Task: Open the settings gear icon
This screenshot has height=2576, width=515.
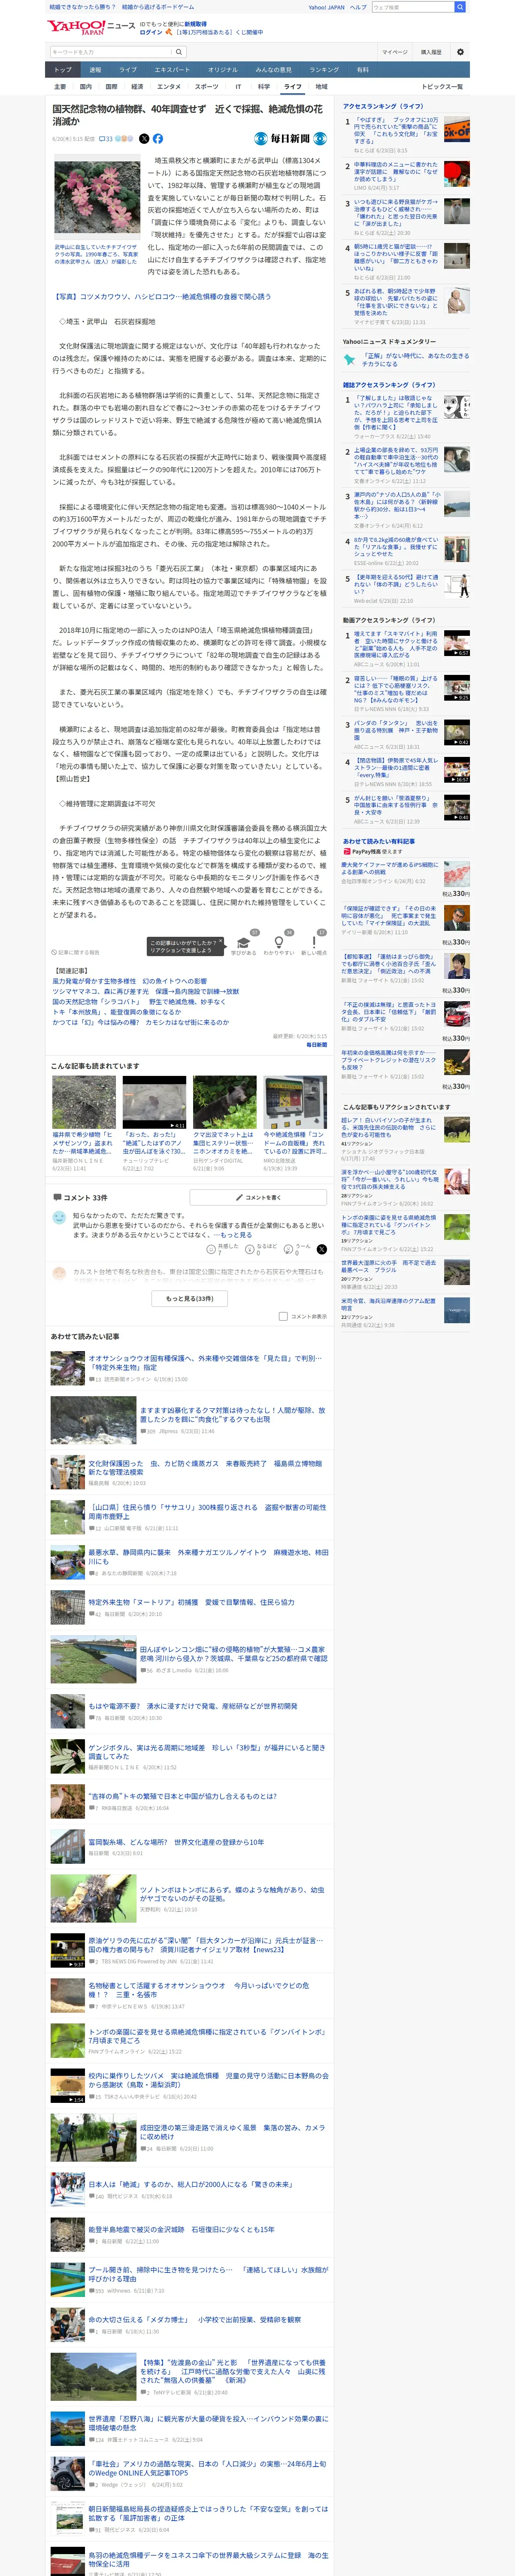Action: 460,52
